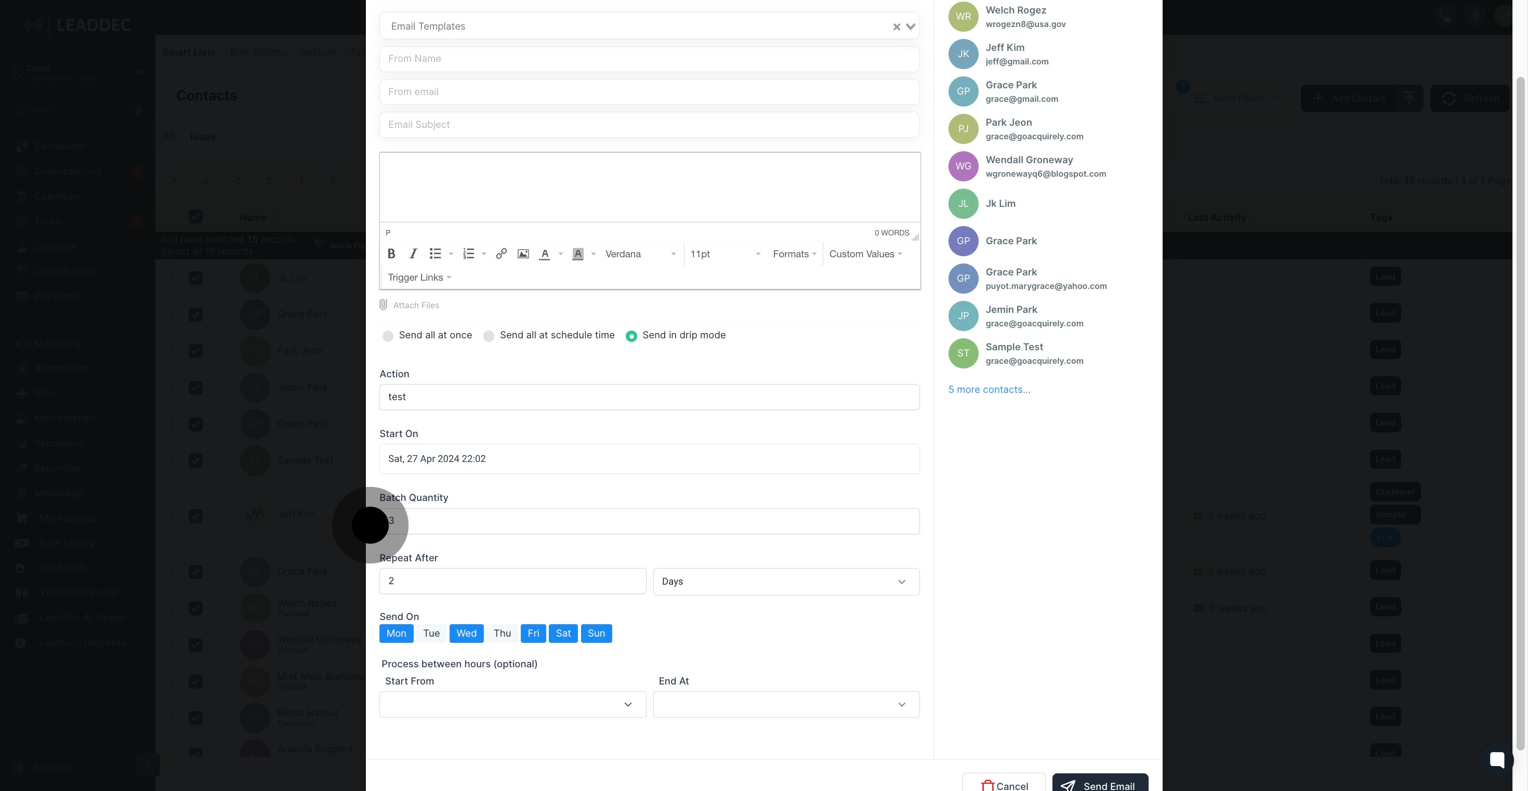Toggle the header select-all checkbox by Name

coord(195,217)
